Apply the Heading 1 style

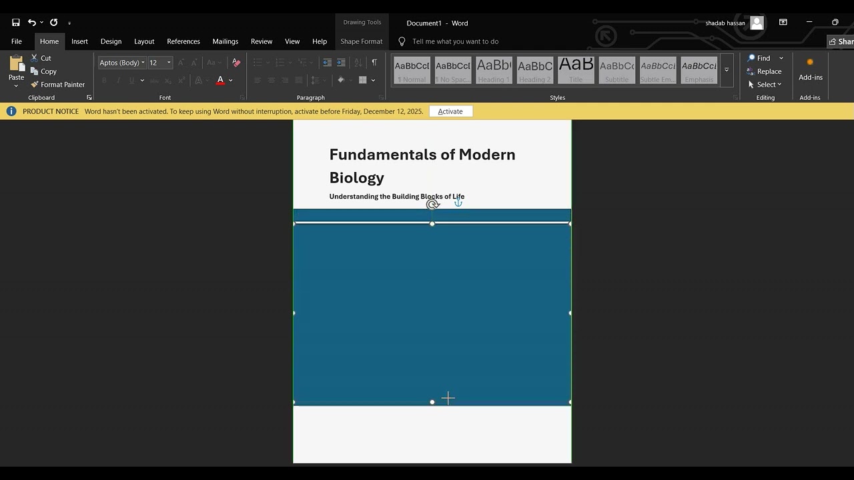point(494,70)
